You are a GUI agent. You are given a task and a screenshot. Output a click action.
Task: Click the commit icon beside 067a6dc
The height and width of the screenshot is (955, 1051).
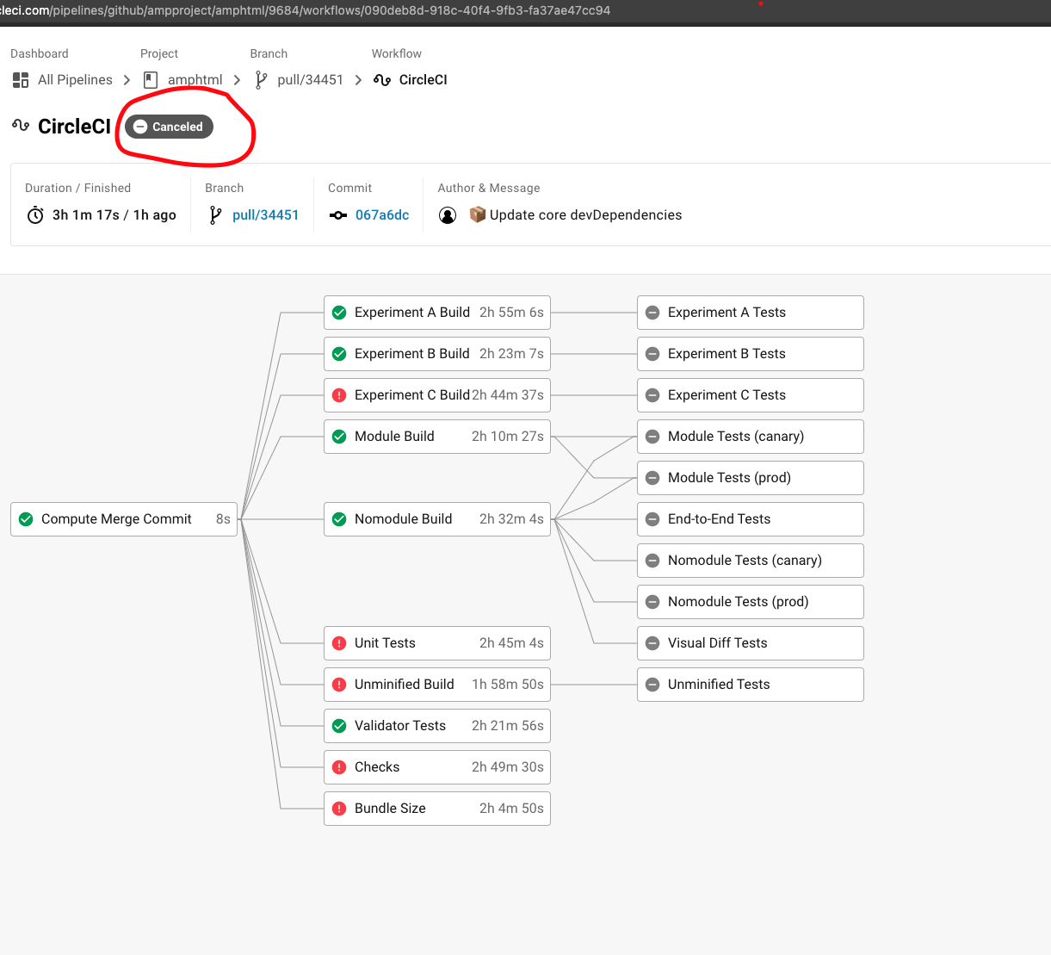point(338,215)
